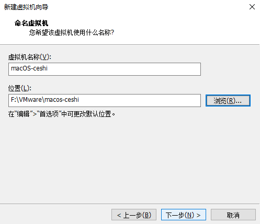This screenshot has width=260, height=224.
Task: Place cursor on F:\VMware\macos-ceshi path text
Action: pyautogui.click(x=45, y=100)
